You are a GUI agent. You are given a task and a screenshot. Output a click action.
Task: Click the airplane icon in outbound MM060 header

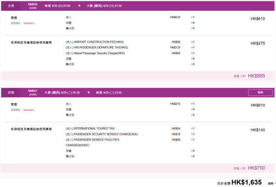click(80, 6)
